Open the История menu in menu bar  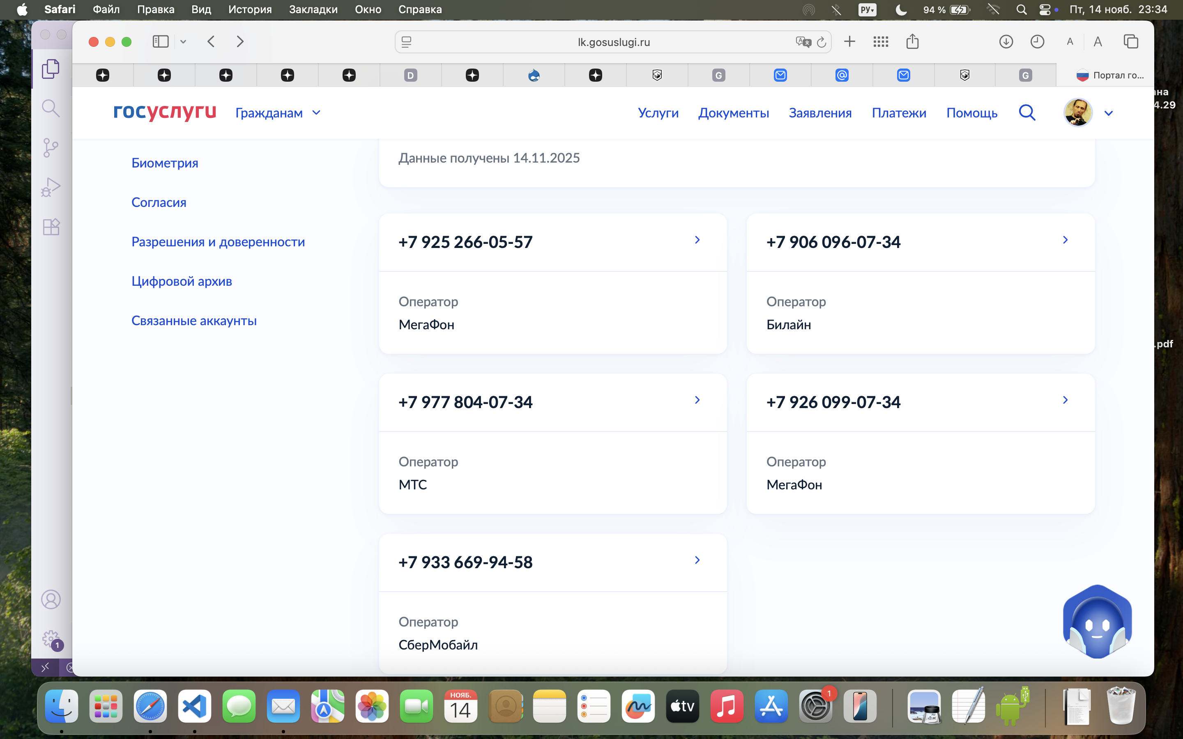[250, 10]
